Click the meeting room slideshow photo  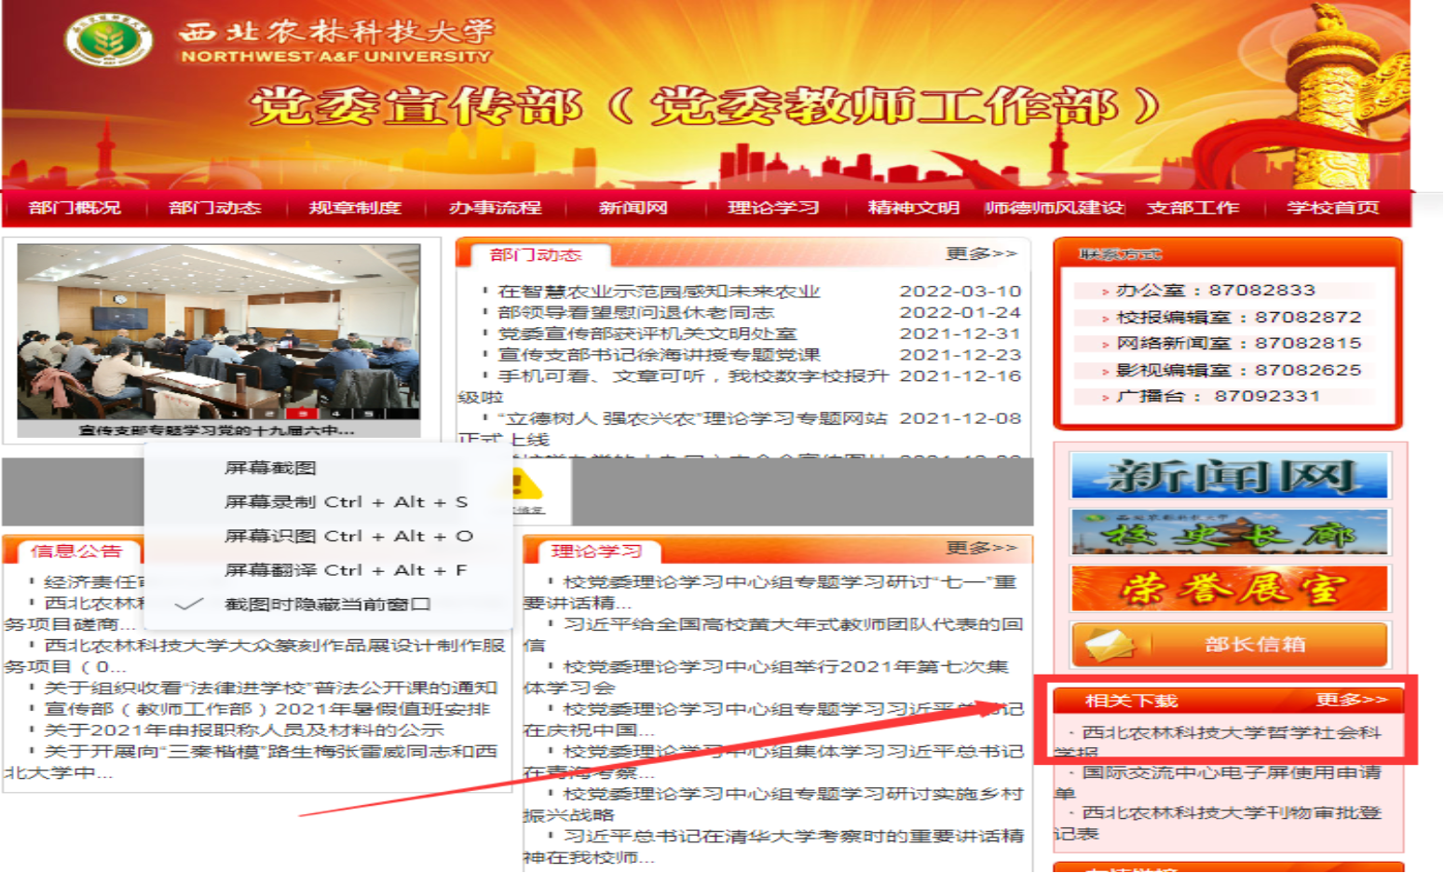click(x=218, y=331)
